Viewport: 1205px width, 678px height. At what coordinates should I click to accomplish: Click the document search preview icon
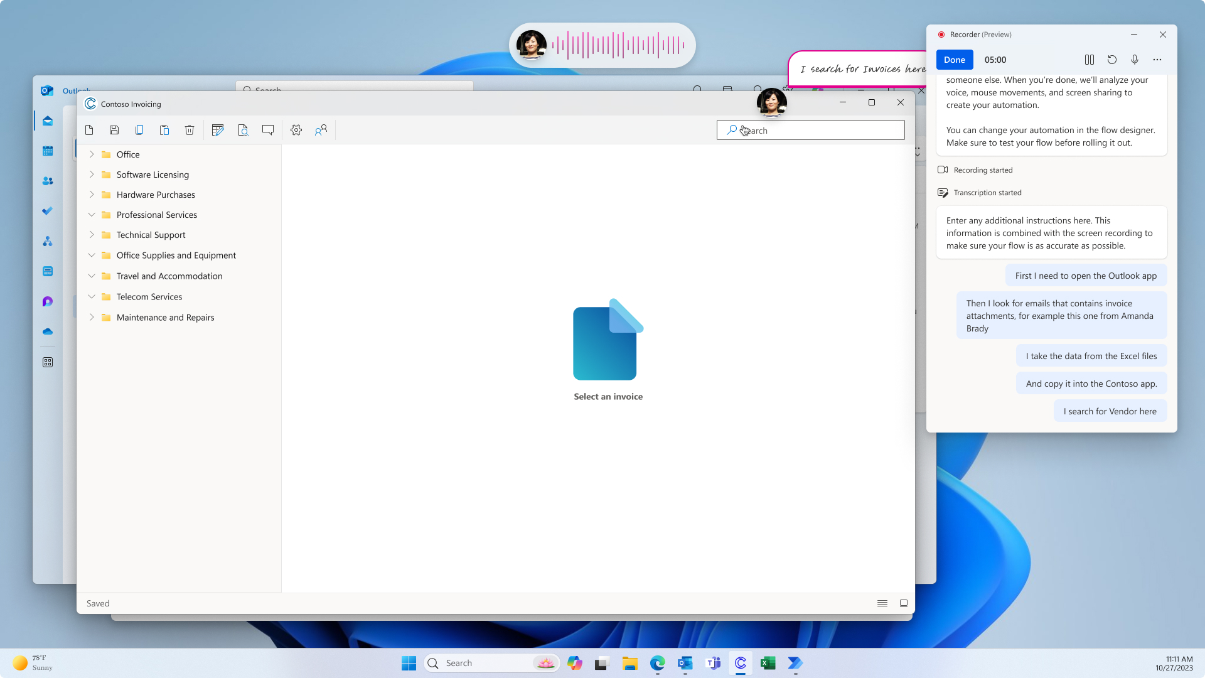[x=243, y=130]
